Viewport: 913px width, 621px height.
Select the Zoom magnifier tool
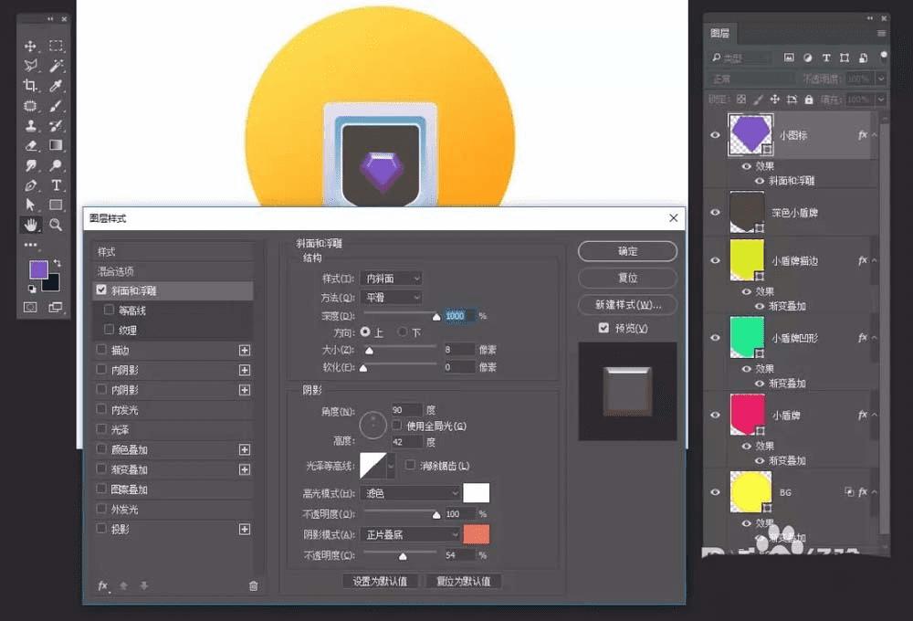point(56,225)
